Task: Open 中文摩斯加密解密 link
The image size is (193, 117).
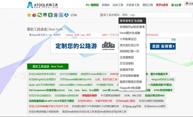Action: [x=110, y=96]
